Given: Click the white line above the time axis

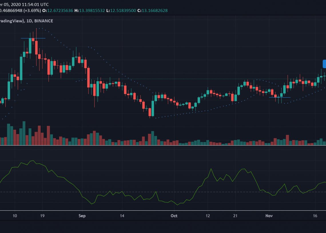Looking at the screenshot, I should [x=163, y=211].
